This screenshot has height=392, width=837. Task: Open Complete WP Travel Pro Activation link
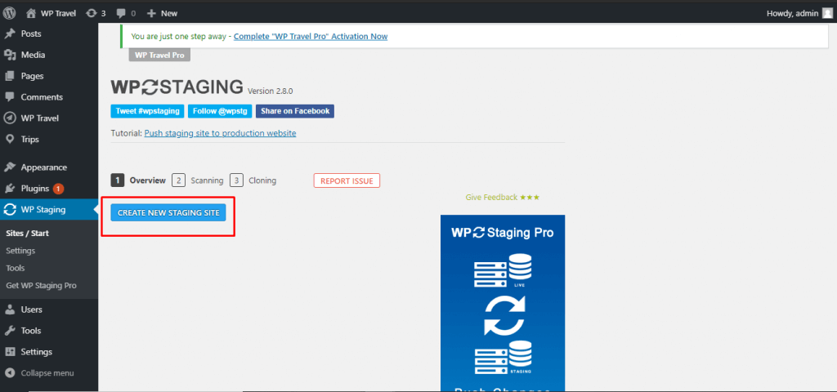[311, 37]
